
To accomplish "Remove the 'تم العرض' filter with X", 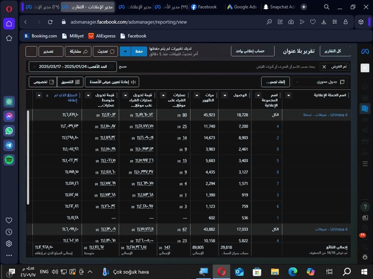I will pyautogui.click(x=324, y=67).
